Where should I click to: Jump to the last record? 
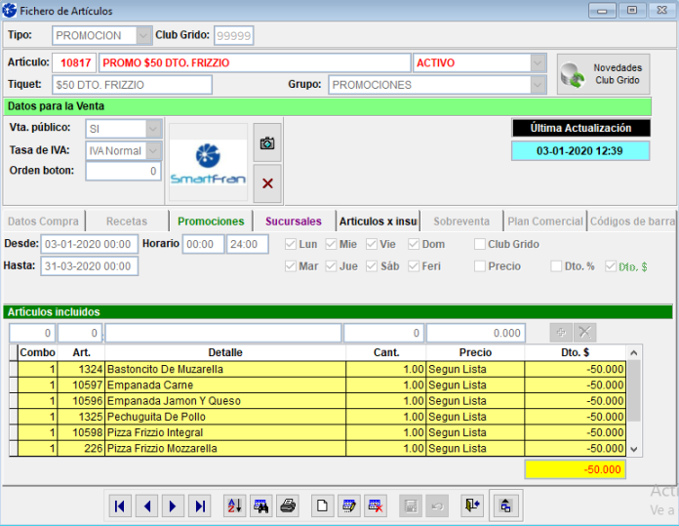click(x=200, y=506)
